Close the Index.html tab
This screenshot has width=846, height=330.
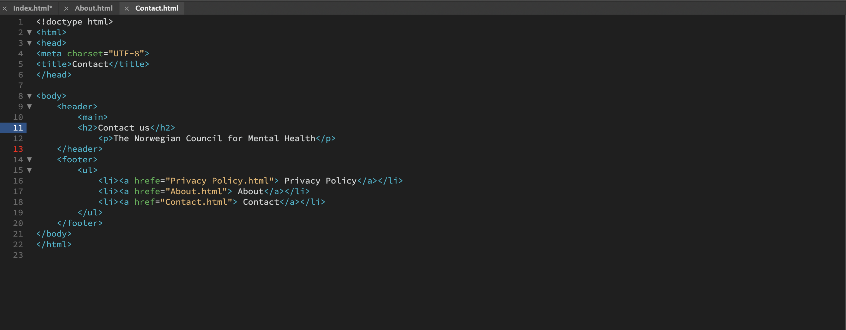(x=5, y=9)
